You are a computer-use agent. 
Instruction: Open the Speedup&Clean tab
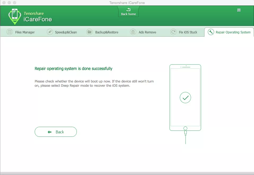[62, 32]
